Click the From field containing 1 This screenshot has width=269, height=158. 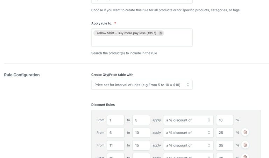tap(115, 120)
